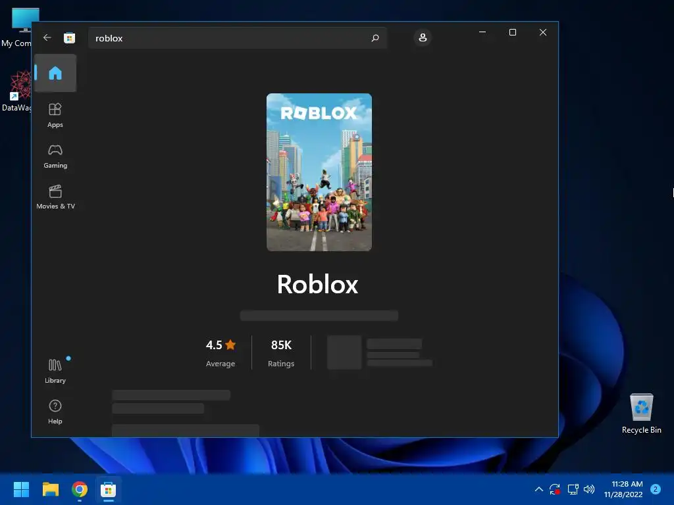The image size is (674, 505).
Task: Minimize the Microsoft Store window
Action: 482,32
